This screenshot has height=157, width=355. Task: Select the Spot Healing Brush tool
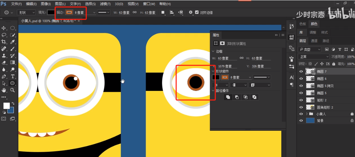(x=4, y=49)
